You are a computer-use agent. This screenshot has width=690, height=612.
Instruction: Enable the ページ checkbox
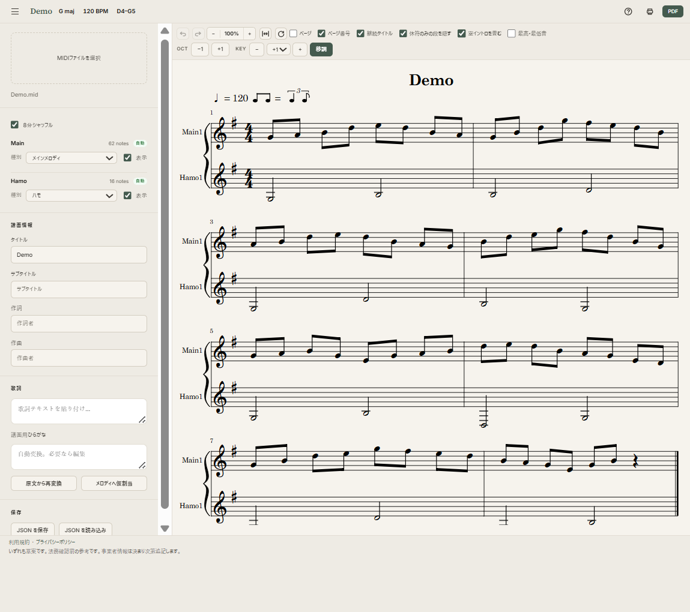click(293, 34)
